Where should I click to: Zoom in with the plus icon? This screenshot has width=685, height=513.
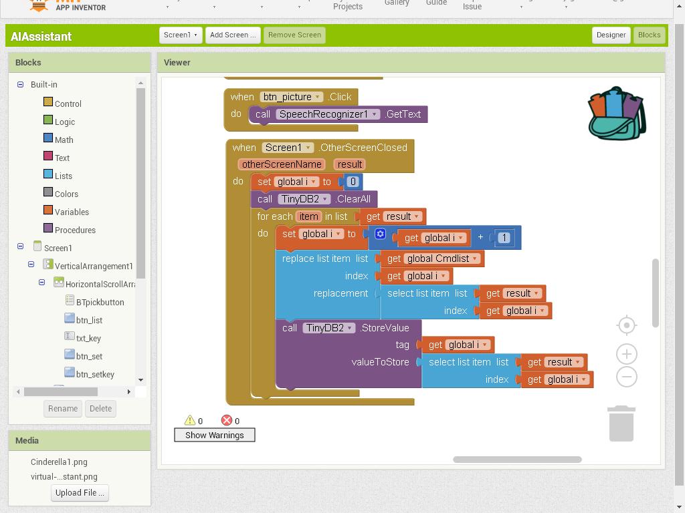pos(626,354)
